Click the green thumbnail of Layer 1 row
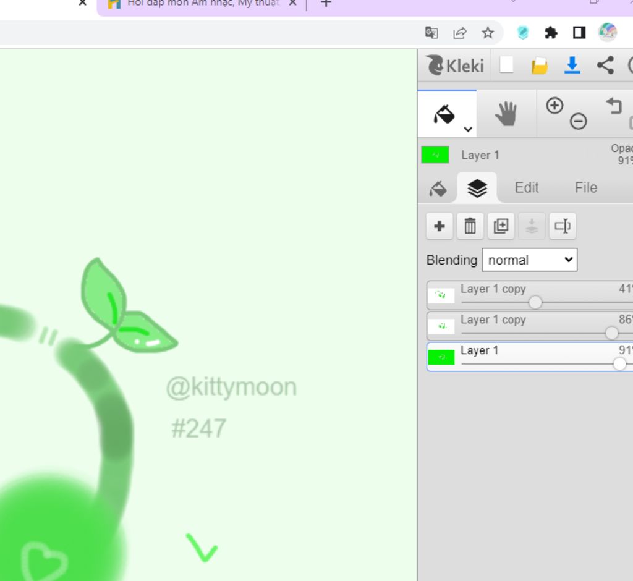633x581 pixels. click(x=441, y=357)
